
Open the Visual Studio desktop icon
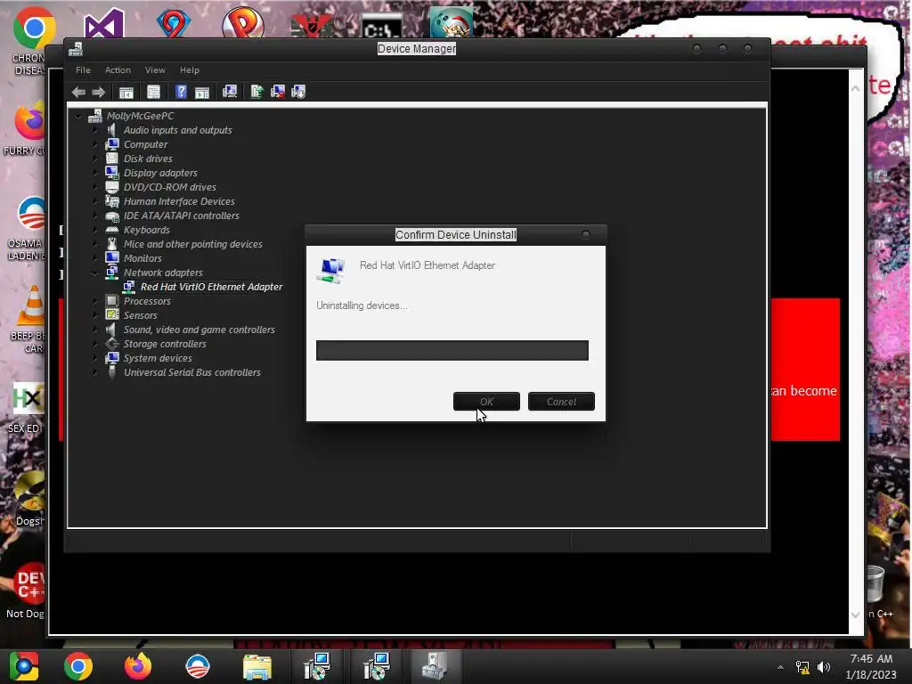(x=104, y=23)
